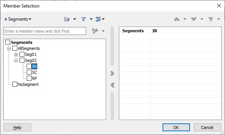225x135 pixels.
Task: Select the RP member label
Action: tap(35, 78)
